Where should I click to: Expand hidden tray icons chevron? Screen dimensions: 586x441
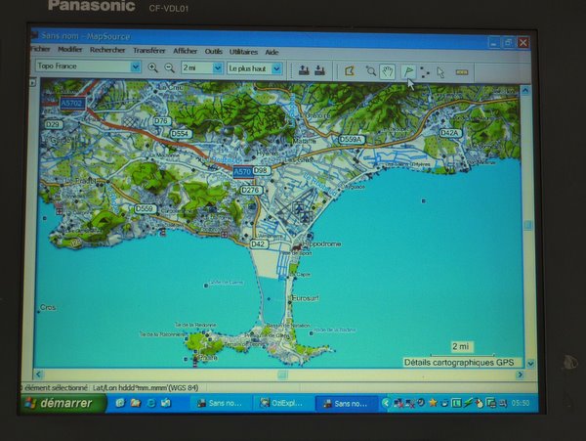pyautogui.click(x=386, y=403)
